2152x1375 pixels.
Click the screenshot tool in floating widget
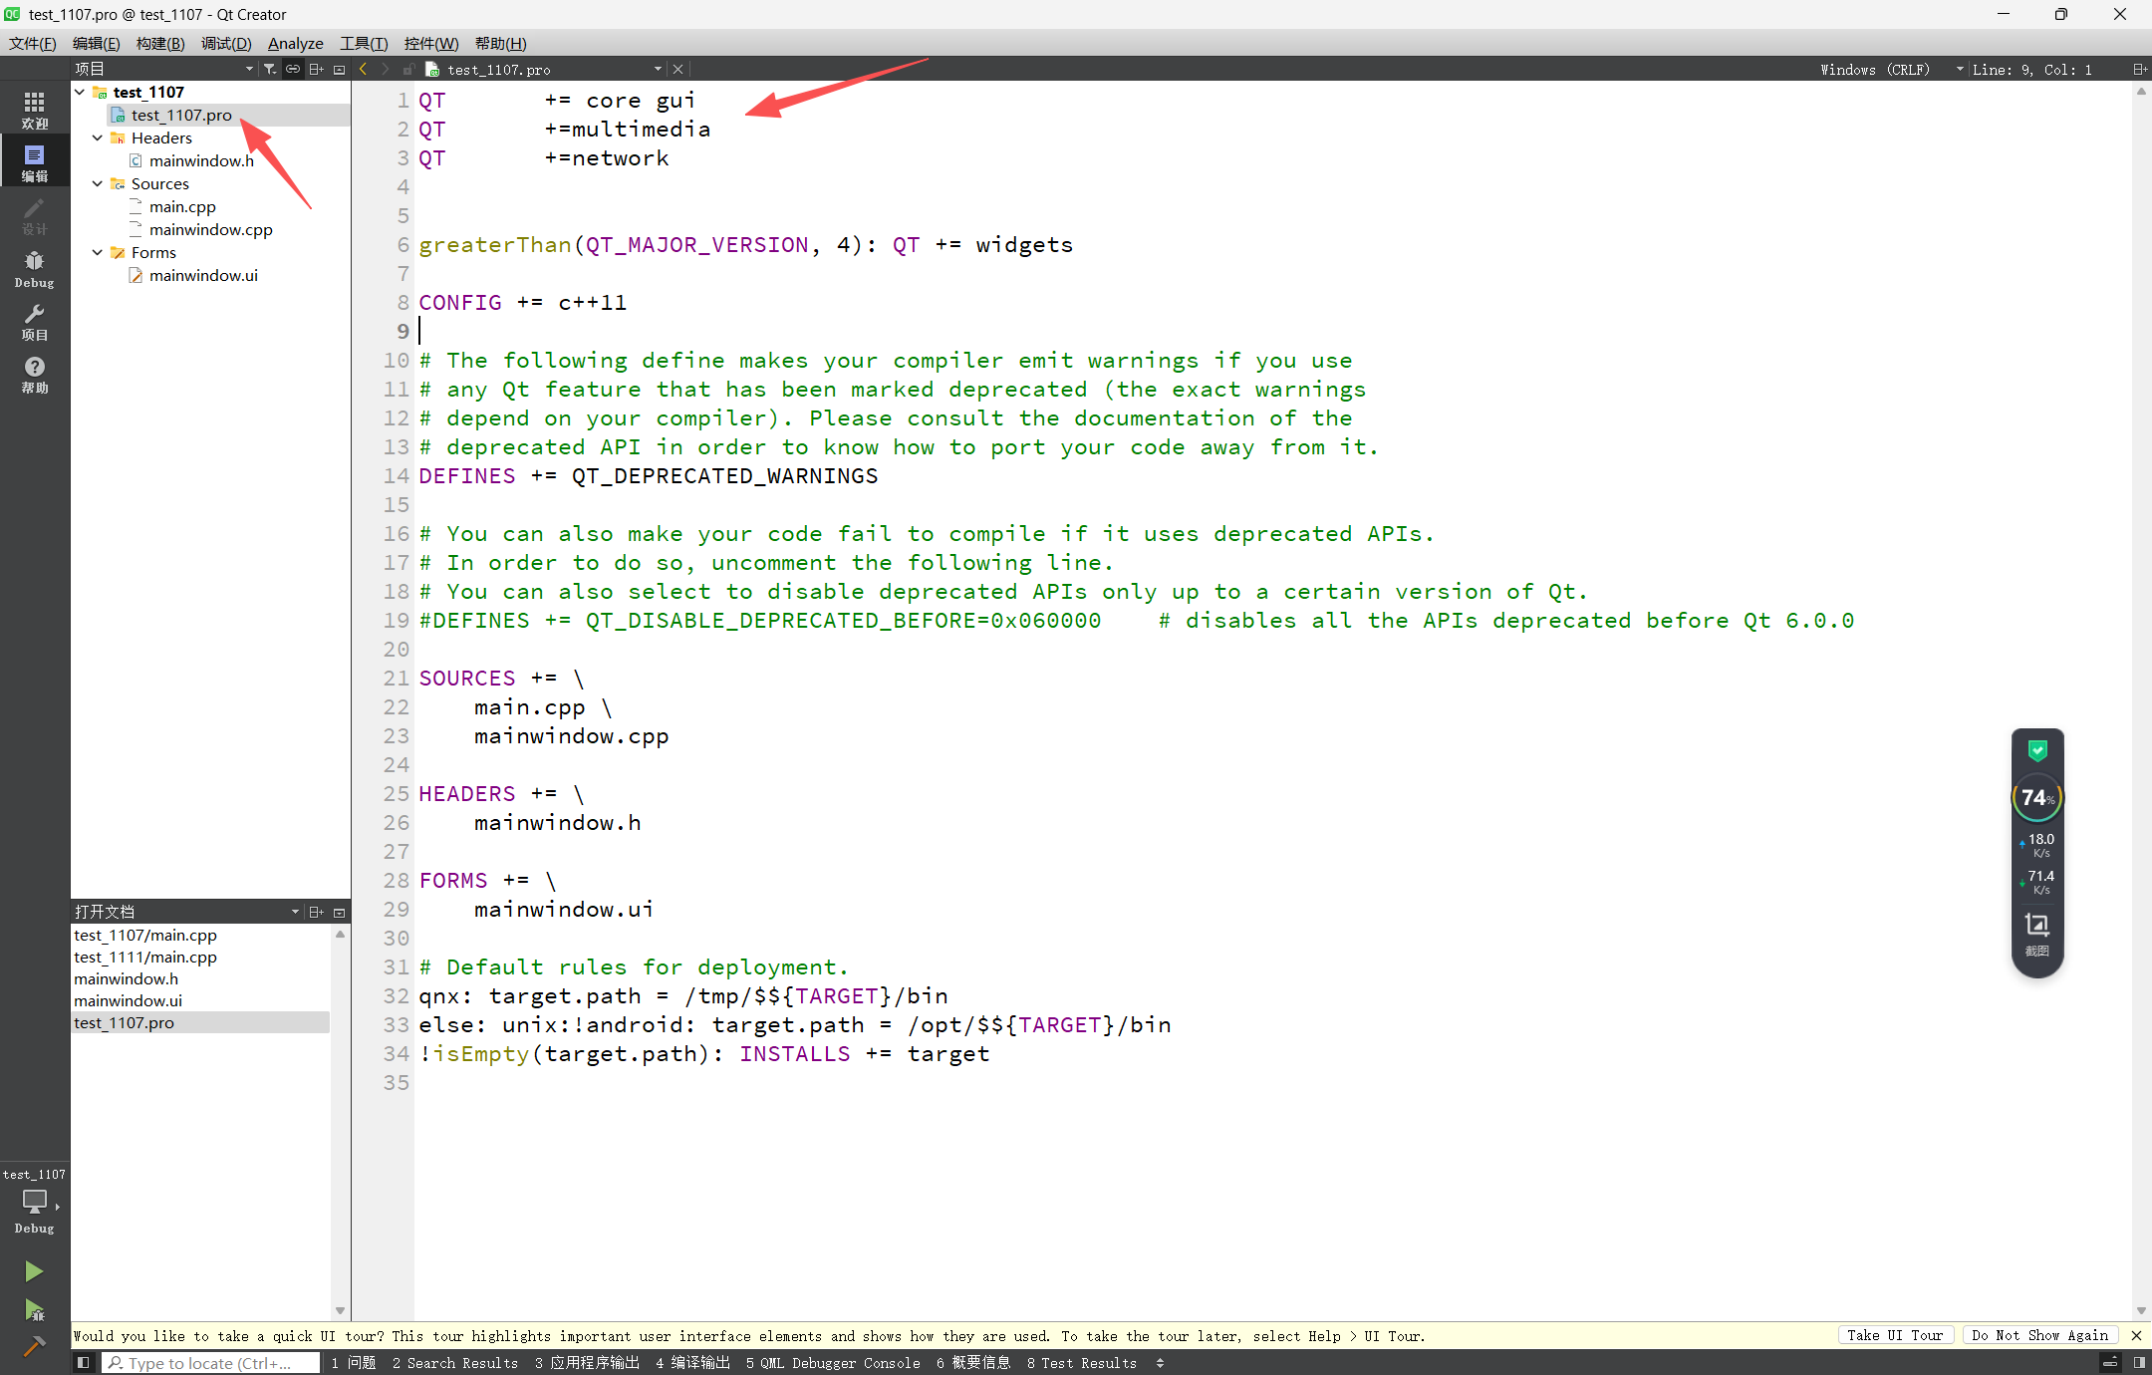click(x=2037, y=932)
